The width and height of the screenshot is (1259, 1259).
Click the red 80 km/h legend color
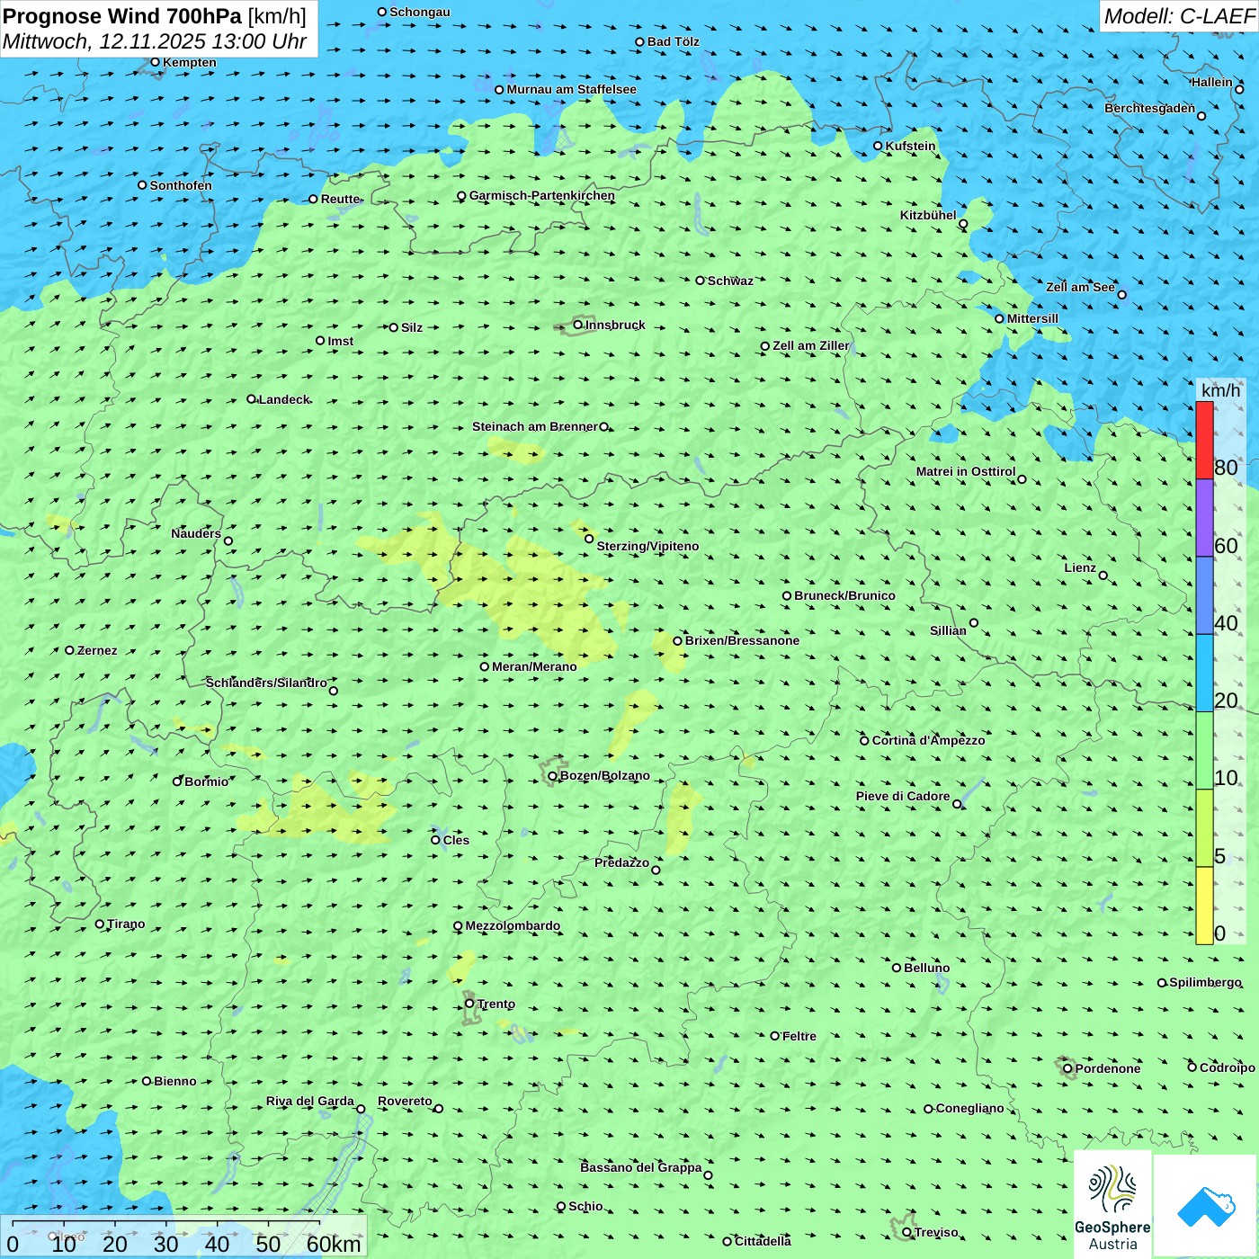[1204, 440]
